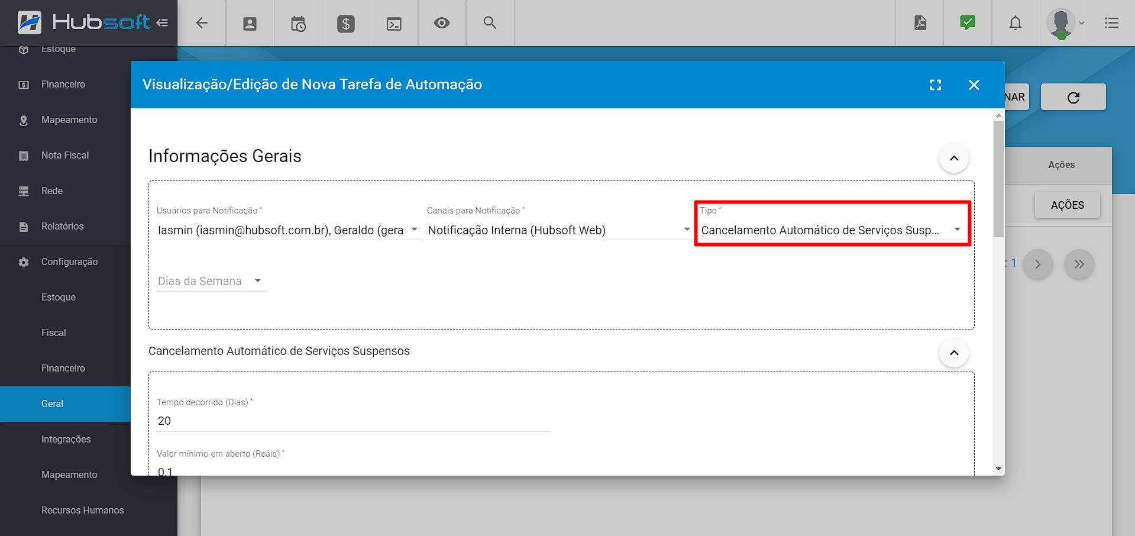
Task: Close the Nova Tarefa de Automação dialog
Action: pos(974,85)
